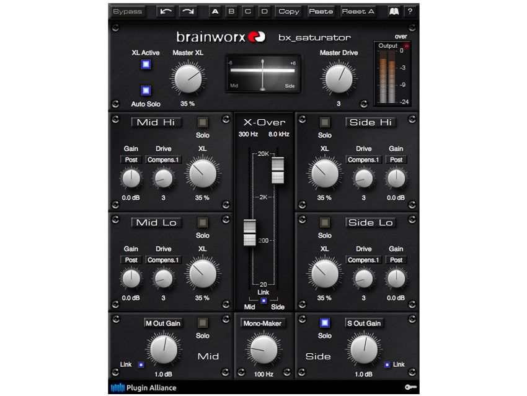Click the Plugin Alliance logo
This screenshot has height=396, width=527.
143,387
